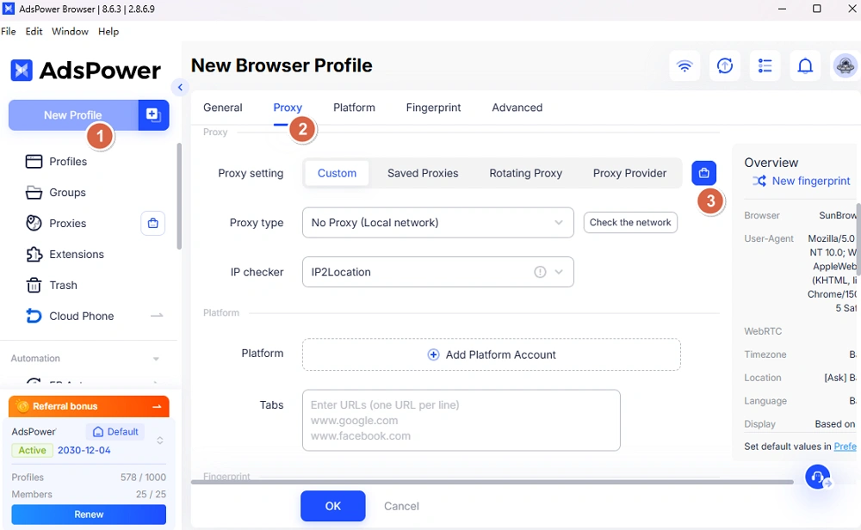Select Proxy Provider option
The image size is (861, 530).
tap(629, 174)
